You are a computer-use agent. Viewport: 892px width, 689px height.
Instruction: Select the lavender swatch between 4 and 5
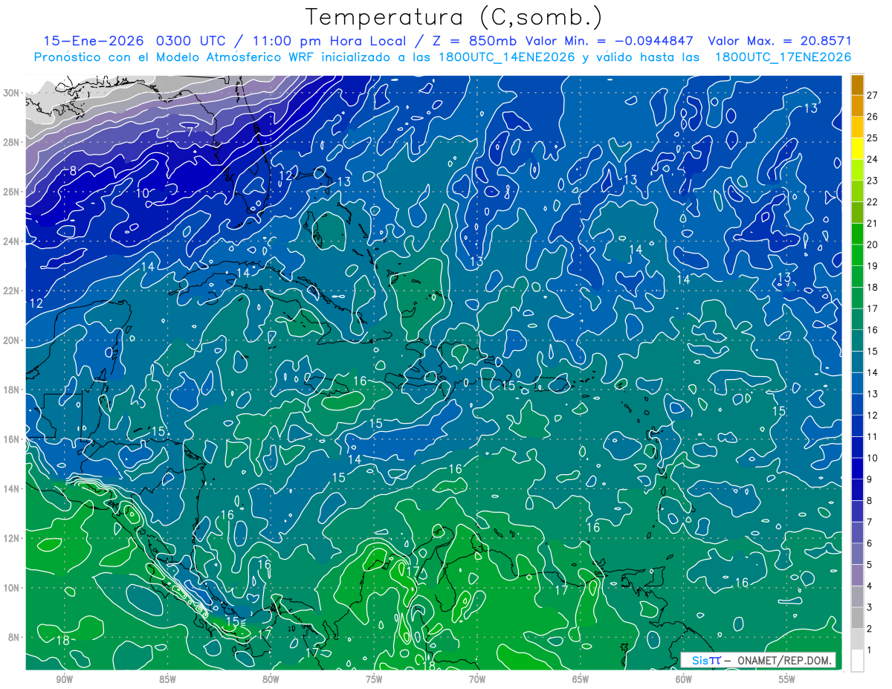857,576
